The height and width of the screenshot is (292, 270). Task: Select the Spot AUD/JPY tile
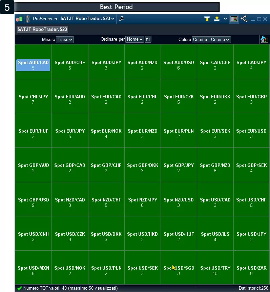tap(106, 61)
